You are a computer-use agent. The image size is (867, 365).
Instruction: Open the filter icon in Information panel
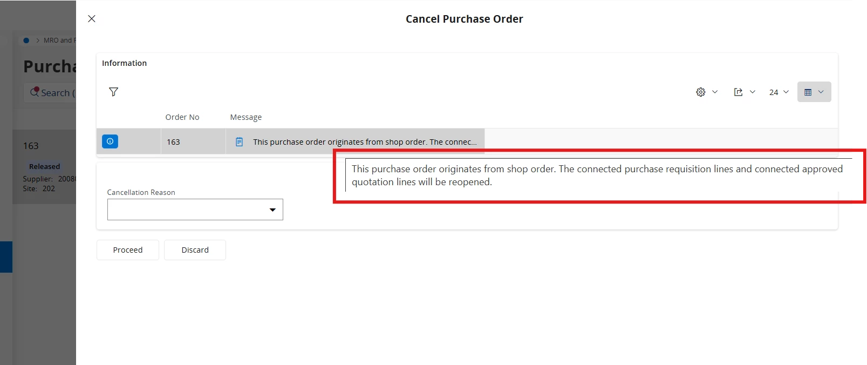click(113, 92)
